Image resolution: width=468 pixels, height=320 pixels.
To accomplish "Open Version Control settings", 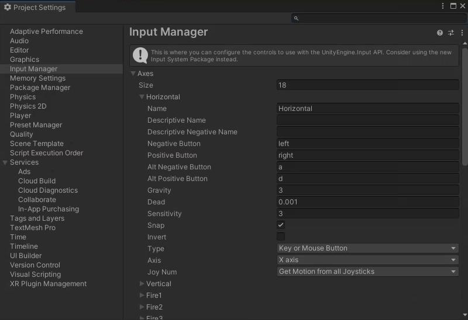I will [x=35, y=265].
